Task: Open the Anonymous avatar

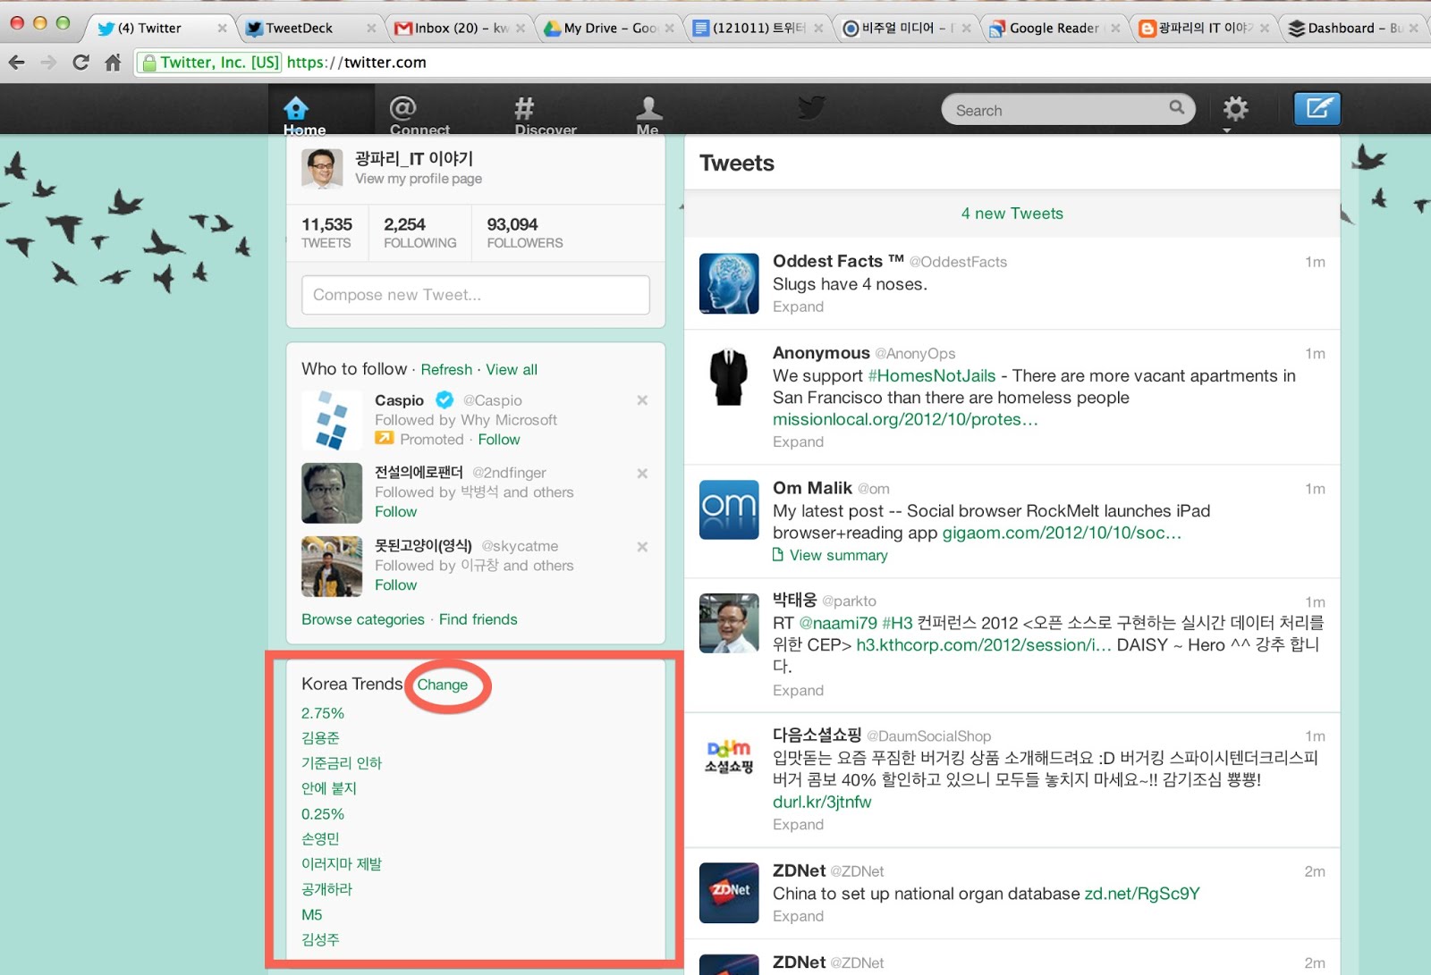Action: (x=729, y=375)
